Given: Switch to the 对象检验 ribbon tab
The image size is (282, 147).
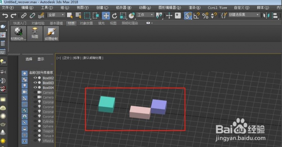Looking at the screenshot, I should [38, 23].
